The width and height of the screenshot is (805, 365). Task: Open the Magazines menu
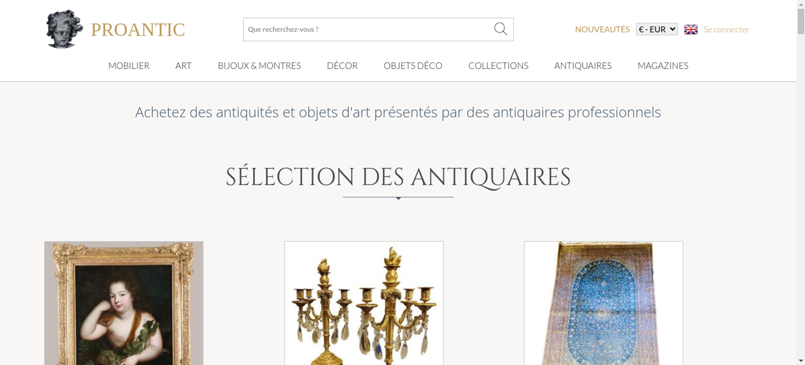point(663,66)
